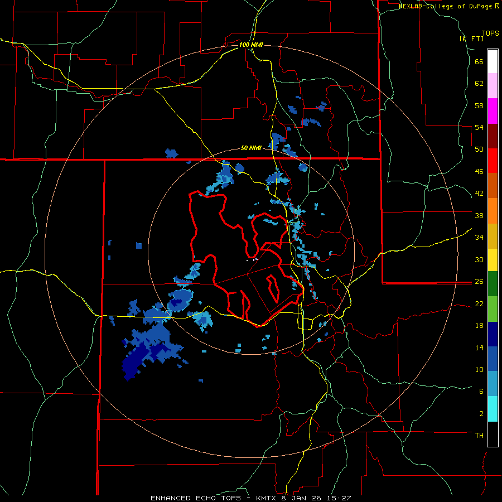502x502 pixels.
Task: Click the light pink legend swatch
Action: 493,85
